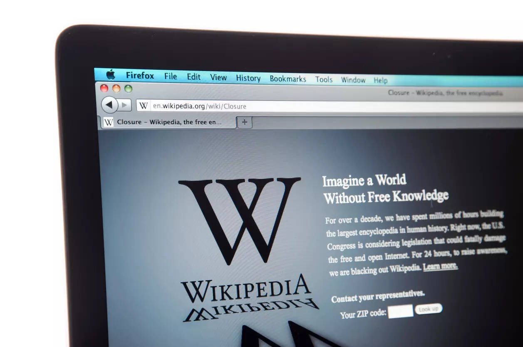523x347 pixels.
Task: Click the Look up button
Action: (428, 309)
